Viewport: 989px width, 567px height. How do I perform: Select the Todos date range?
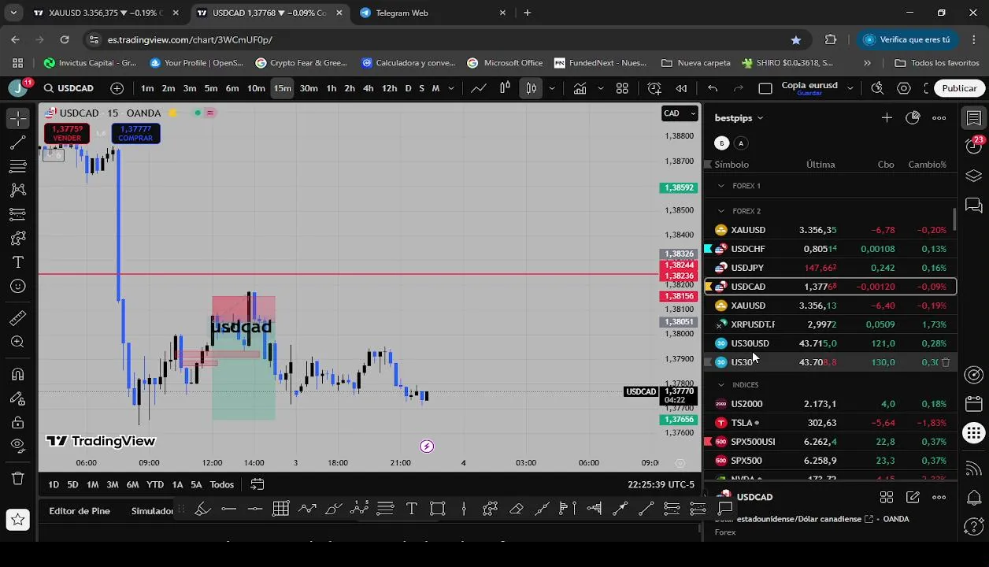(x=221, y=484)
